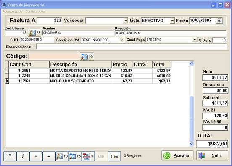
Task: Click the % Desc input field
Action: coord(219,40)
